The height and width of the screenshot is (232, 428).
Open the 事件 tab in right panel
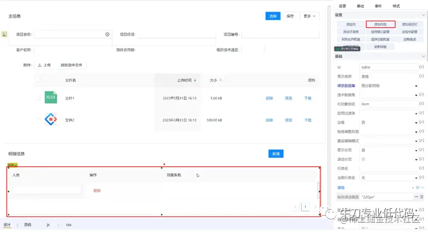click(x=378, y=6)
